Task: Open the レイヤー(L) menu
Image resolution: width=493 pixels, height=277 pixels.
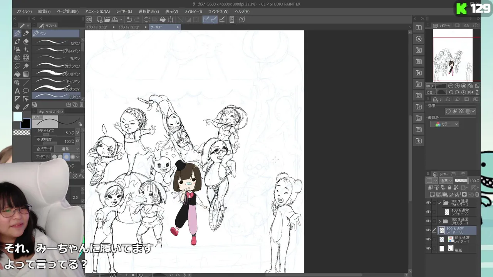Action: point(124,12)
